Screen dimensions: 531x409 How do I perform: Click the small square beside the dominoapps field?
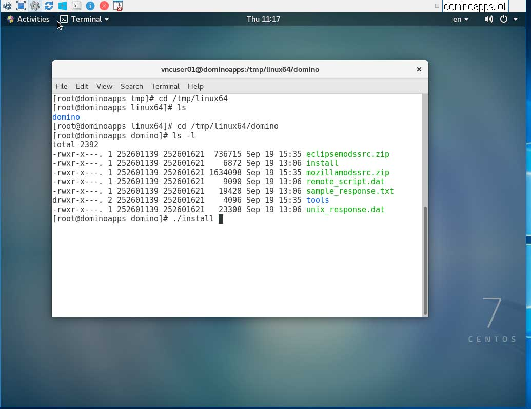[437, 6]
